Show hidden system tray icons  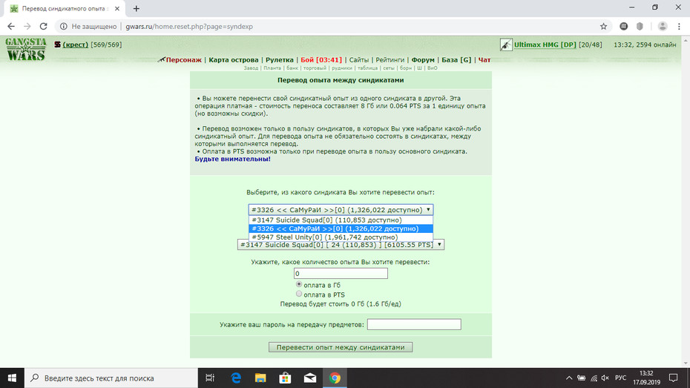569,378
